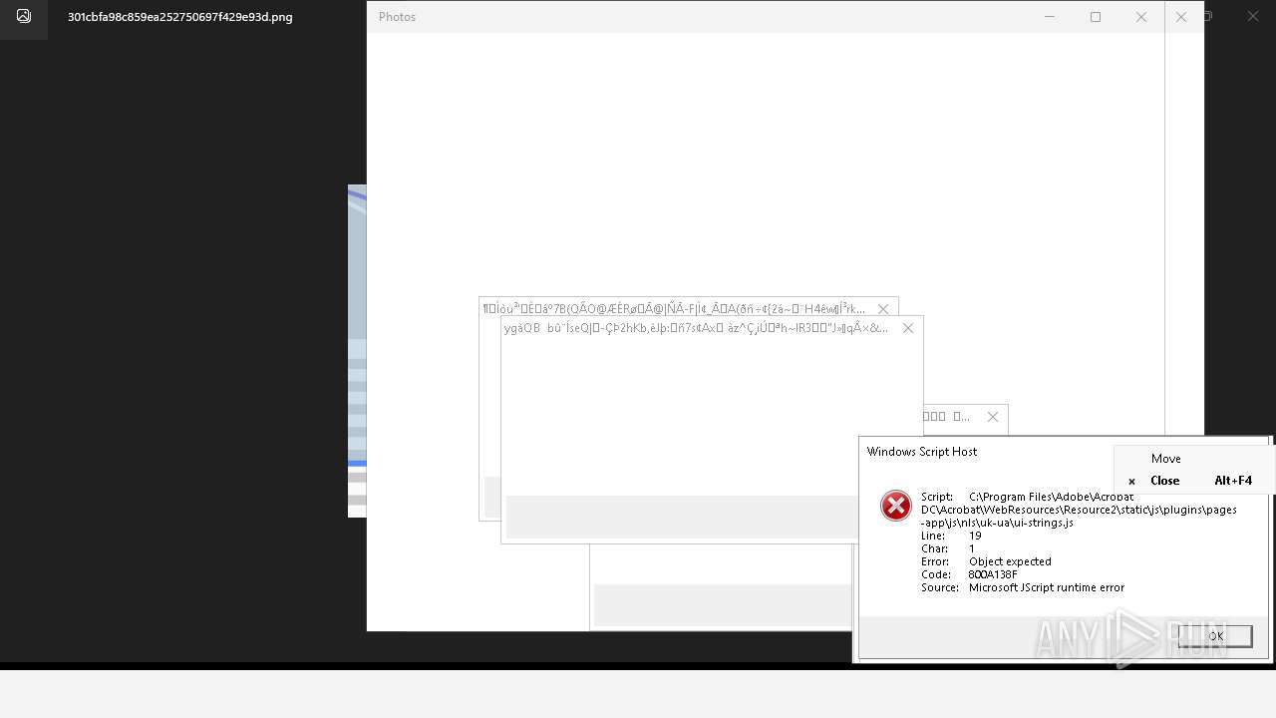Click the image icon beside the PNG filename
The height and width of the screenshot is (718, 1276).
click(x=24, y=17)
